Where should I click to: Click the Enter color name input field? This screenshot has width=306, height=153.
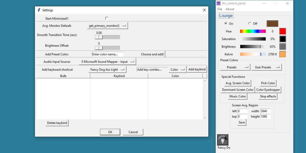pos(108,54)
